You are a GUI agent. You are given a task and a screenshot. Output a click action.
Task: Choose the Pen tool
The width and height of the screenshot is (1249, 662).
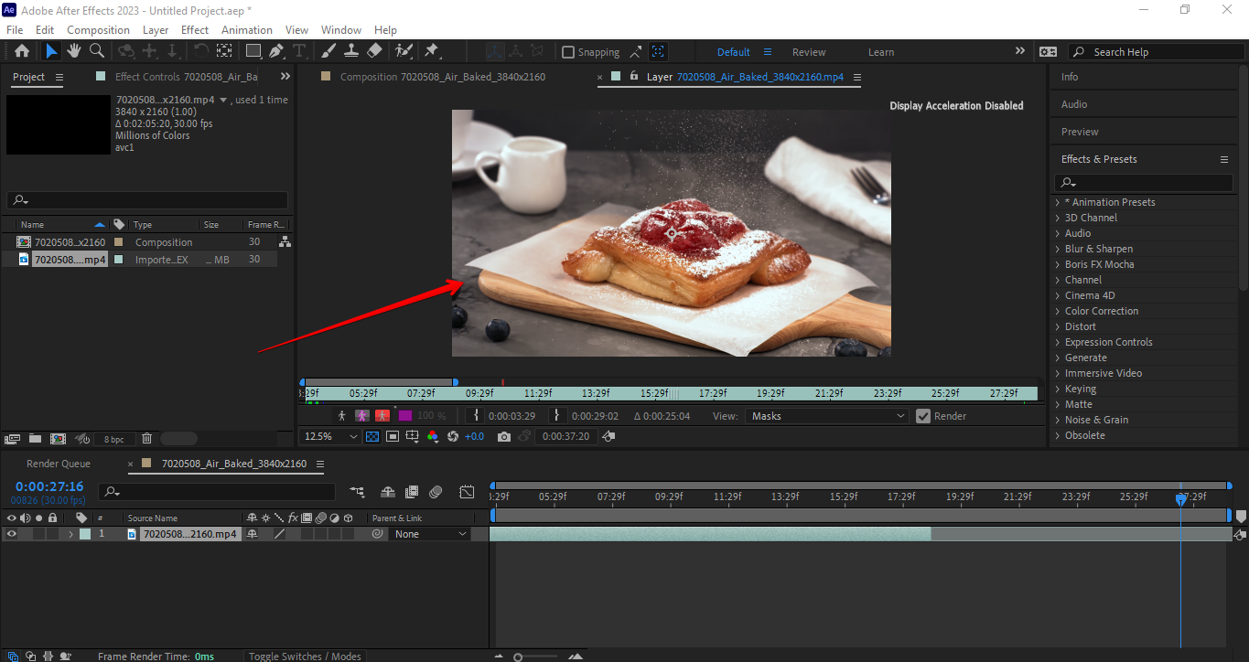274,52
